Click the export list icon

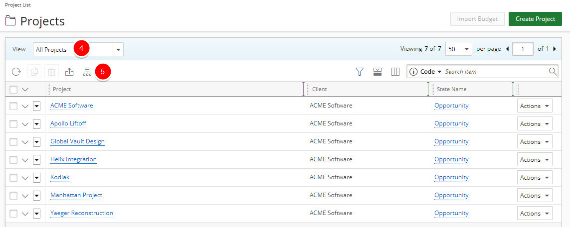point(69,72)
